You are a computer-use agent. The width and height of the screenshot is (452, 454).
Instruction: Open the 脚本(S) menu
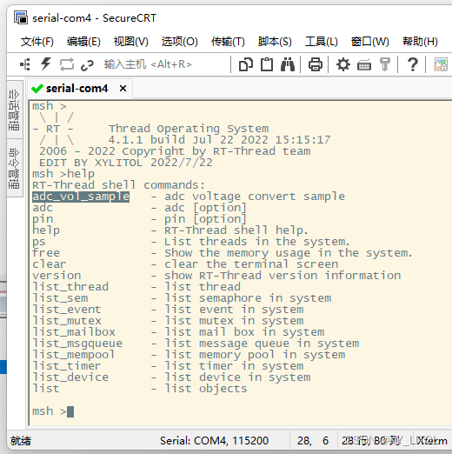[x=275, y=42]
